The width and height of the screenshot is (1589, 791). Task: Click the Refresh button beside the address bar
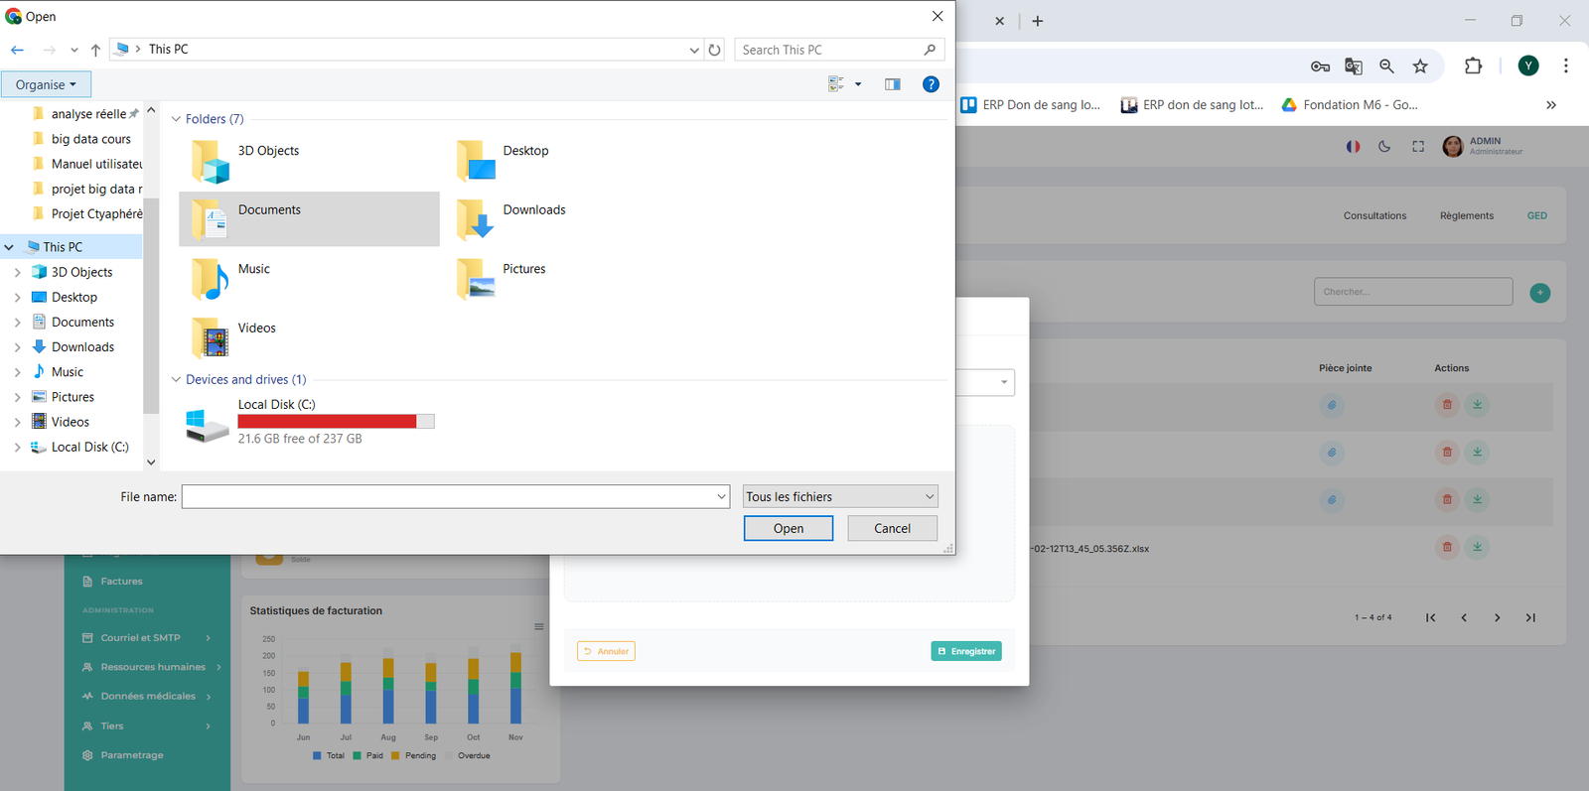[x=714, y=50]
